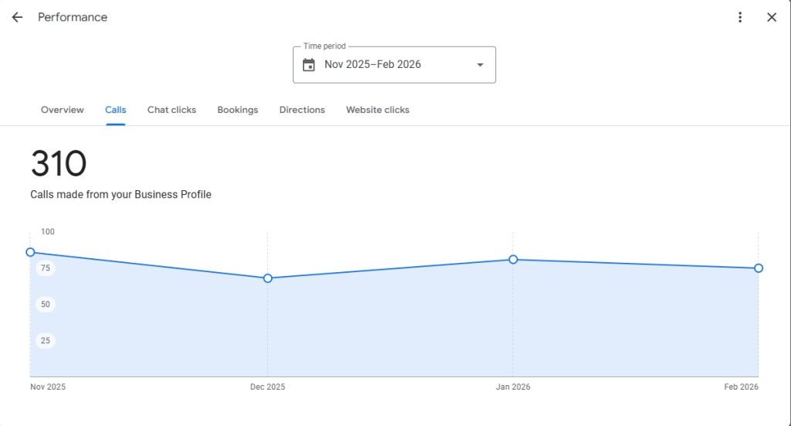Click the 75 label on the chart axis

tap(46, 268)
